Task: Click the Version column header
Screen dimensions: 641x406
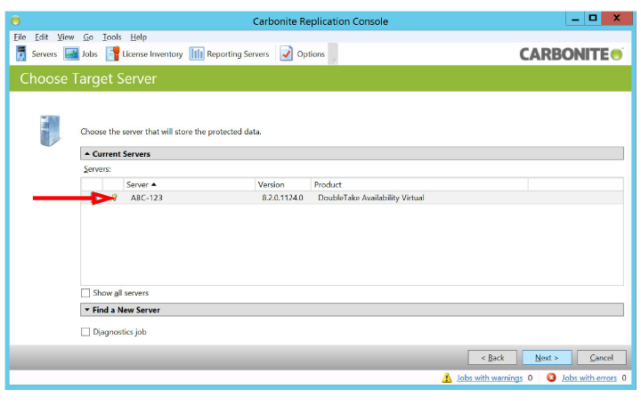Action: pos(283,185)
